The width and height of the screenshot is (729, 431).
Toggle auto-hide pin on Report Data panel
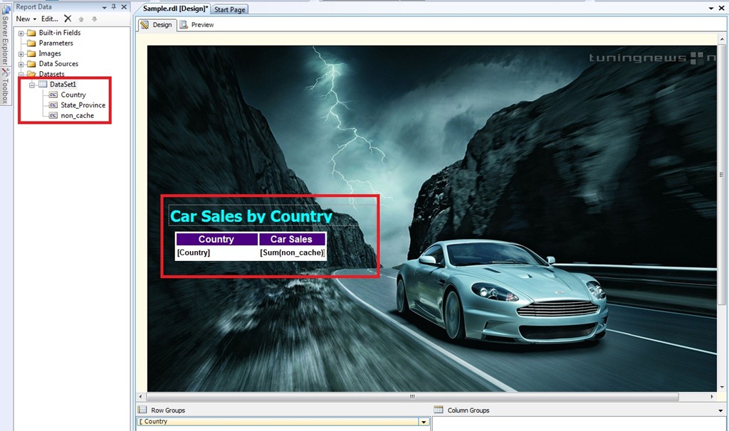[x=114, y=7]
